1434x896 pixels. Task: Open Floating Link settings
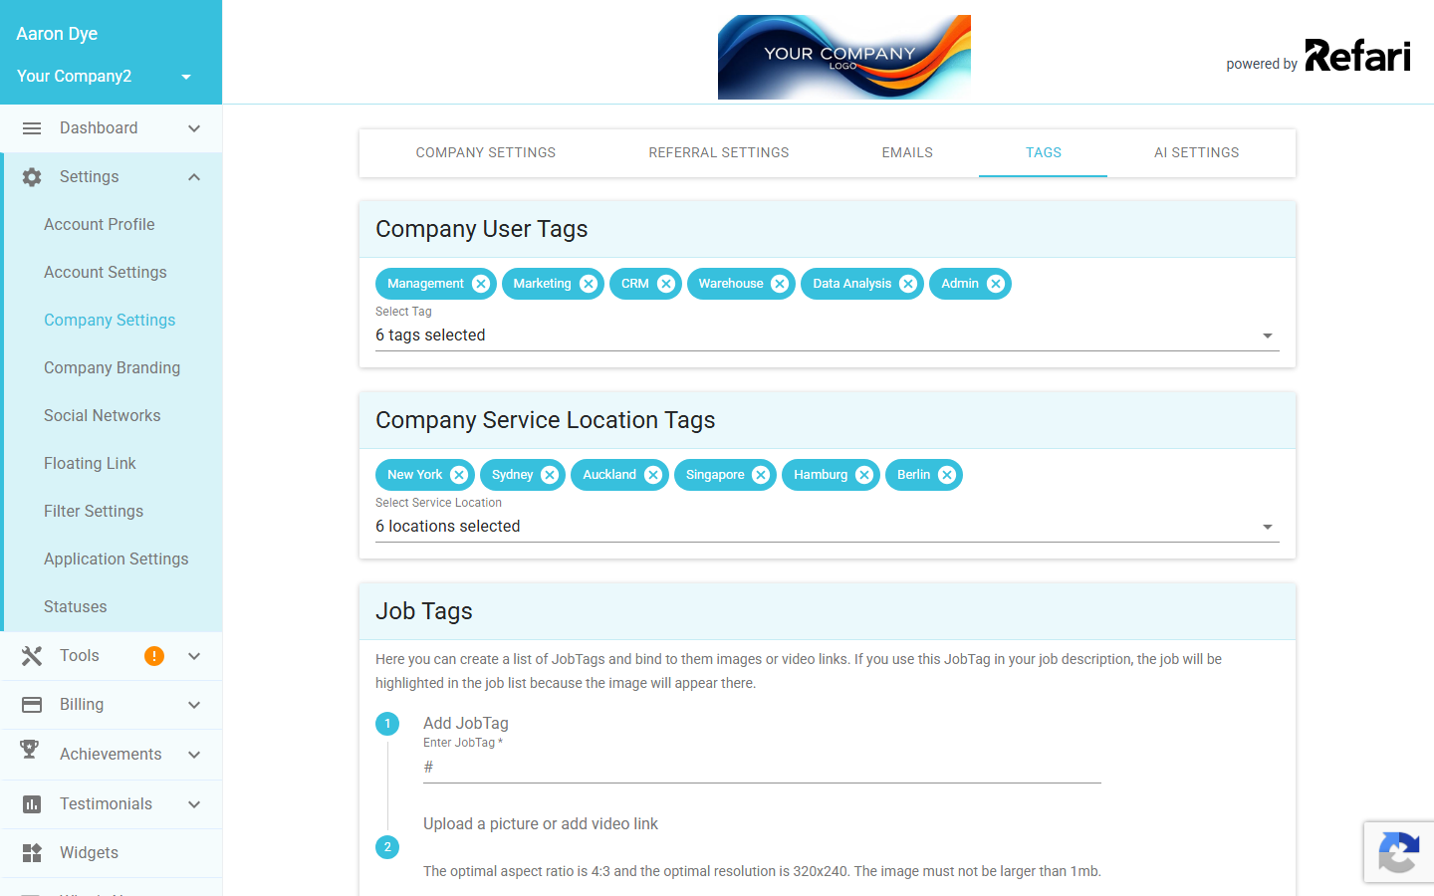click(90, 464)
